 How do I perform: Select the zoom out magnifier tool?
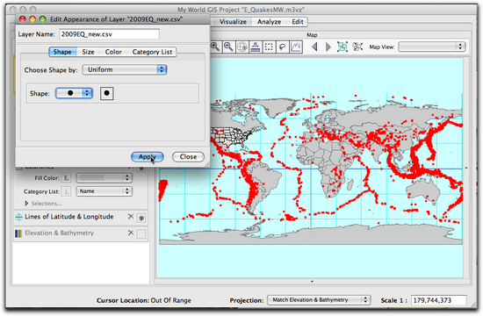click(x=229, y=47)
